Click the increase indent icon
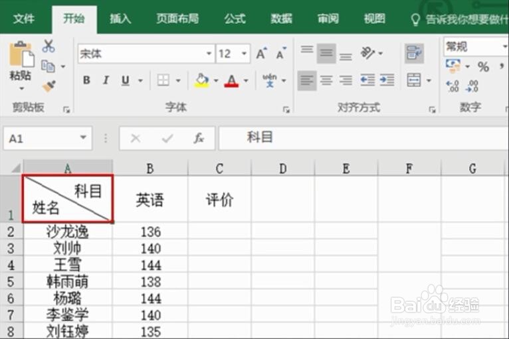The width and height of the screenshot is (509, 339). (387, 80)
